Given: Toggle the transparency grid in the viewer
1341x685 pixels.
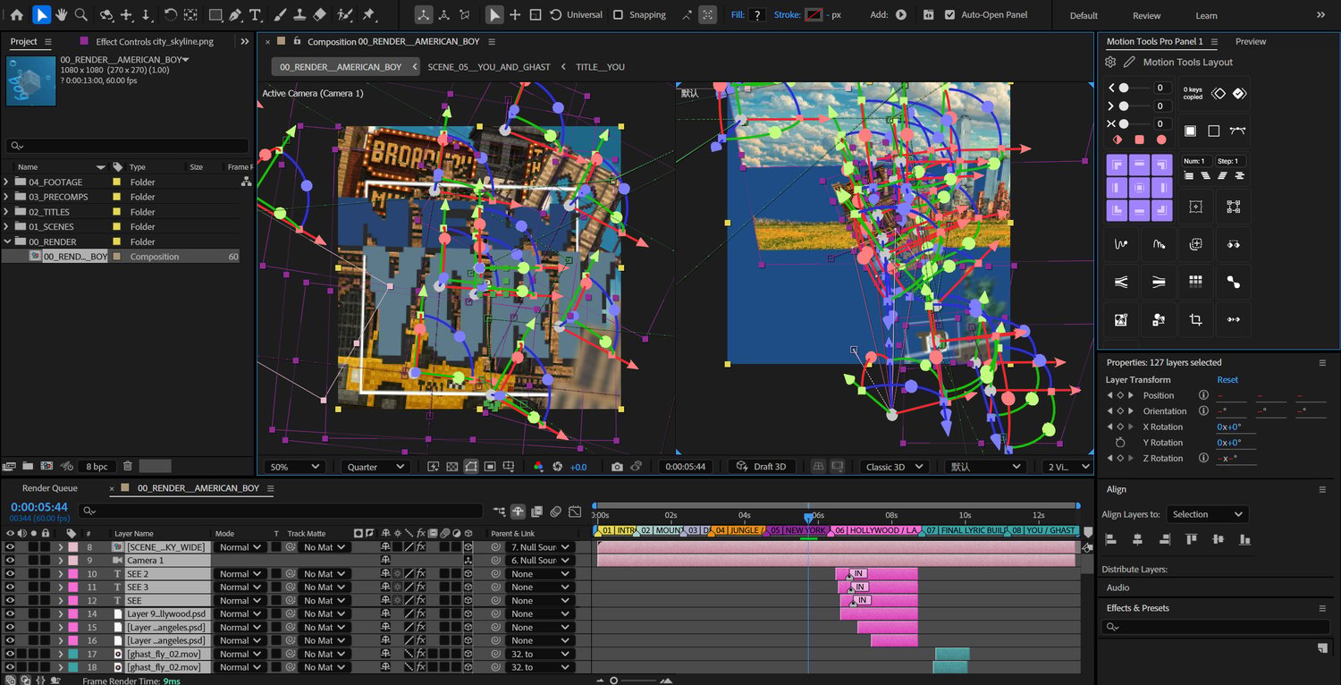Looking at the screenshot, I should [x=451, y=467].
